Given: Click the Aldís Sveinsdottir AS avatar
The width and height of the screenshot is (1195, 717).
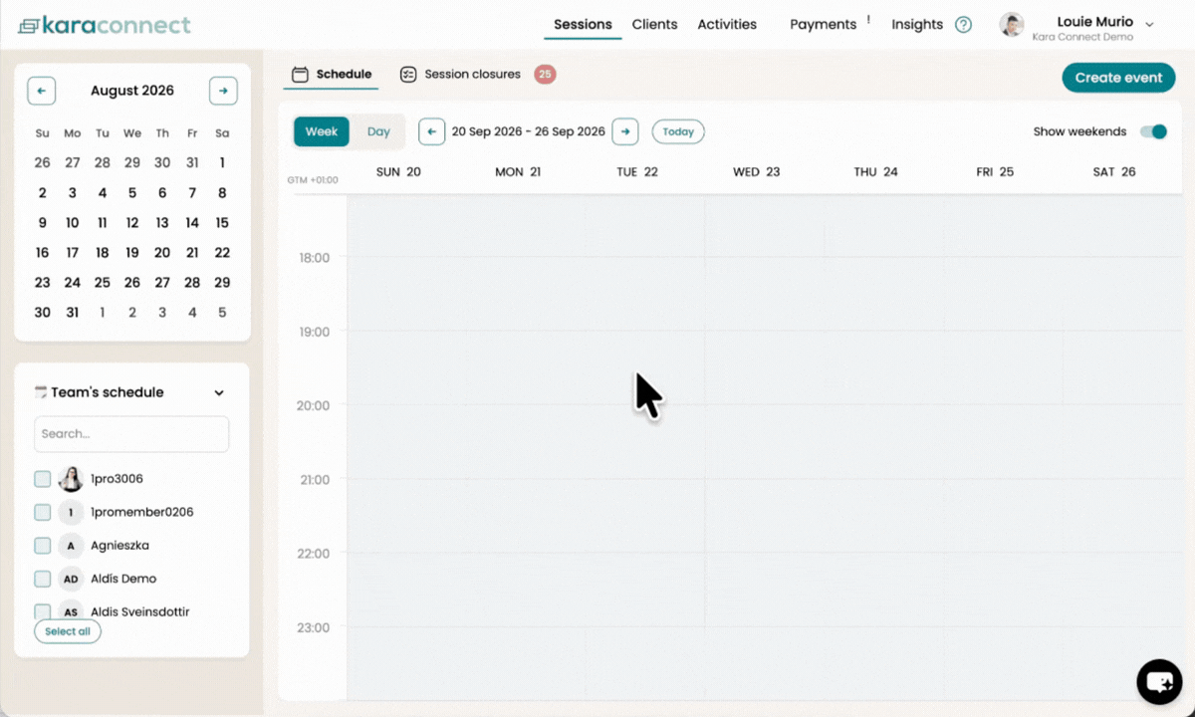Looking at the screenshot, I should [x=71, y=611].
